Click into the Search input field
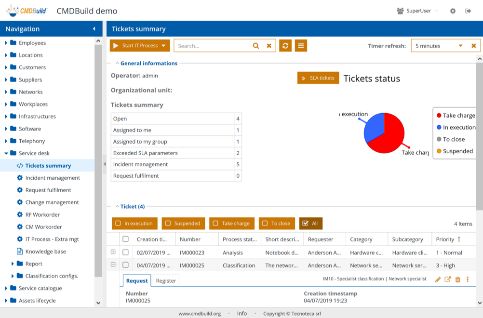 click(212, 46)
